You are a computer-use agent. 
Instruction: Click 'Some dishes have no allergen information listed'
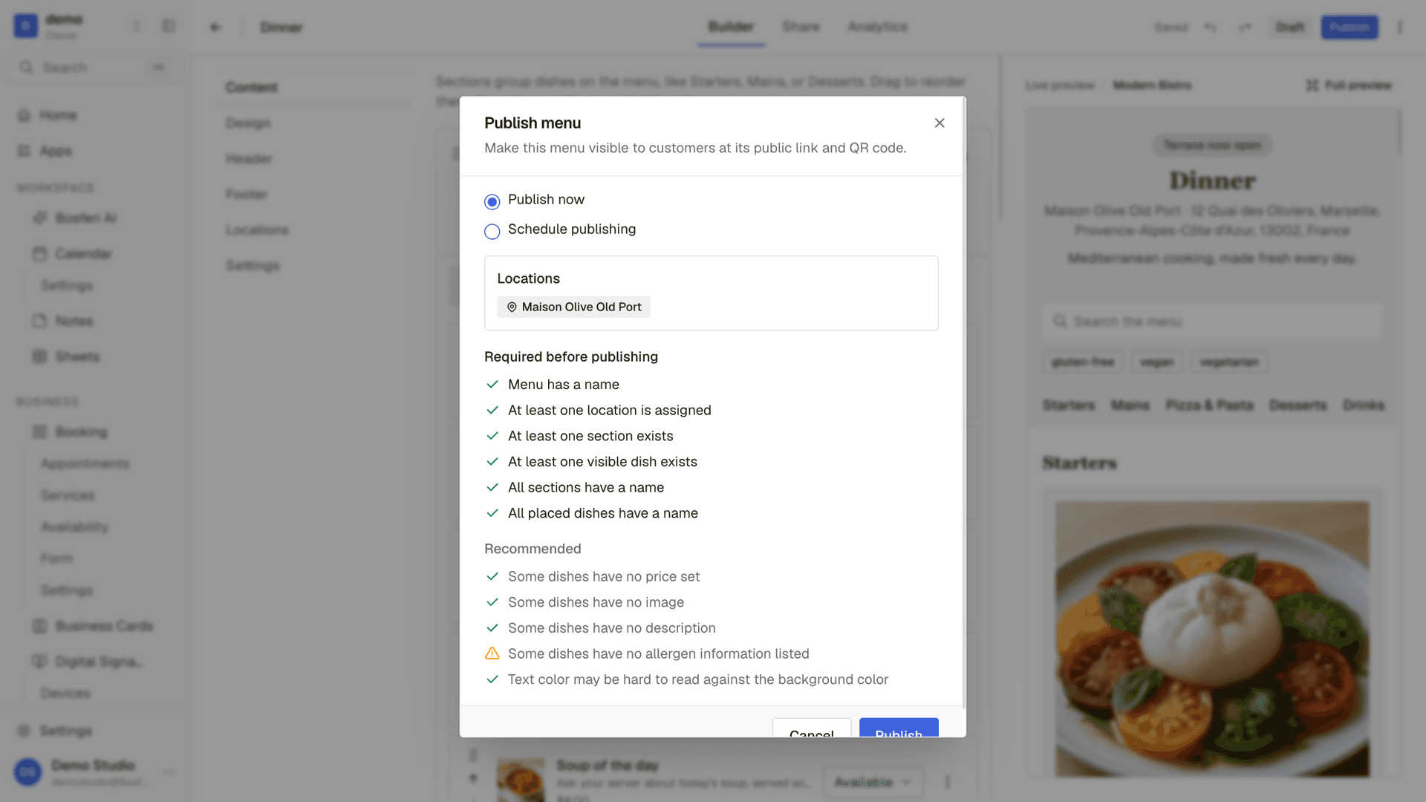point(658,653)
